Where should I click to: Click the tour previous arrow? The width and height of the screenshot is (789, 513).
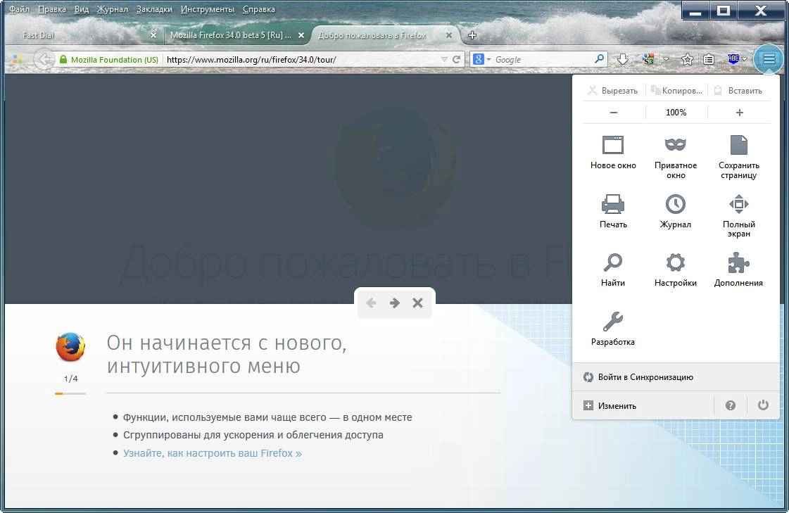point(372,303)
